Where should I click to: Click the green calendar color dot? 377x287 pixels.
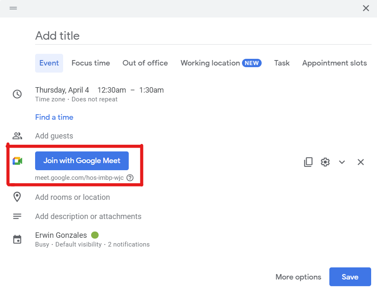point(95,235)
